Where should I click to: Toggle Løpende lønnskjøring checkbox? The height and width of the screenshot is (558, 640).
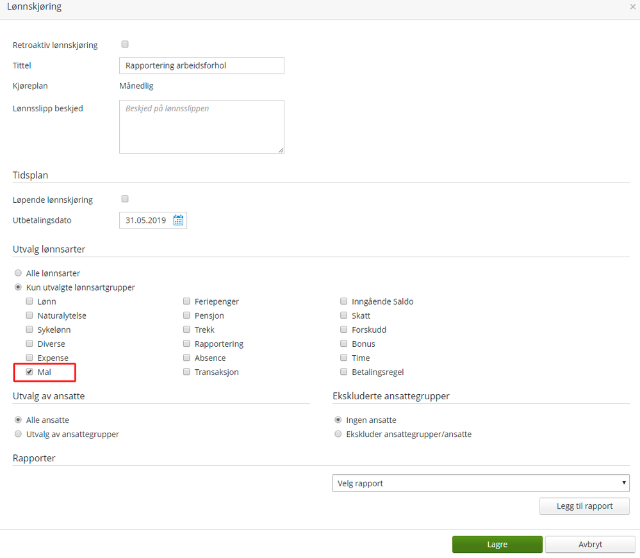pyautogui.click(x=125, y=199)
